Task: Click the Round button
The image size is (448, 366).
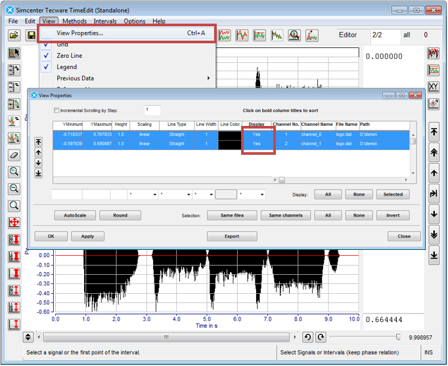Action: click(120, 215)
